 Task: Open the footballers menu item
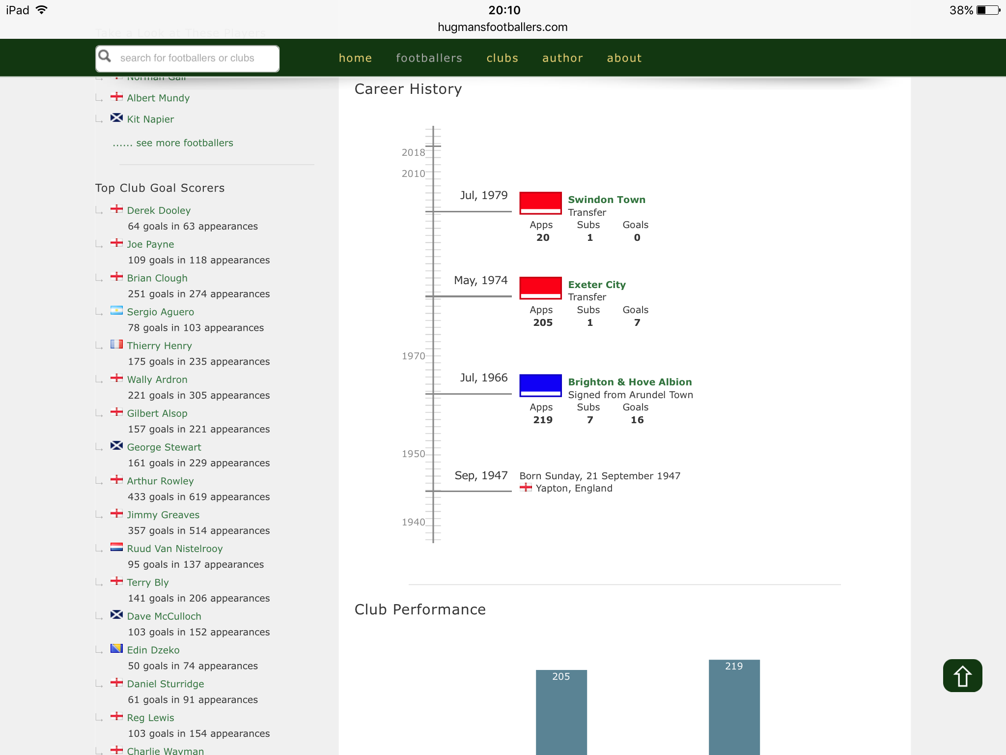coord(429,58)
